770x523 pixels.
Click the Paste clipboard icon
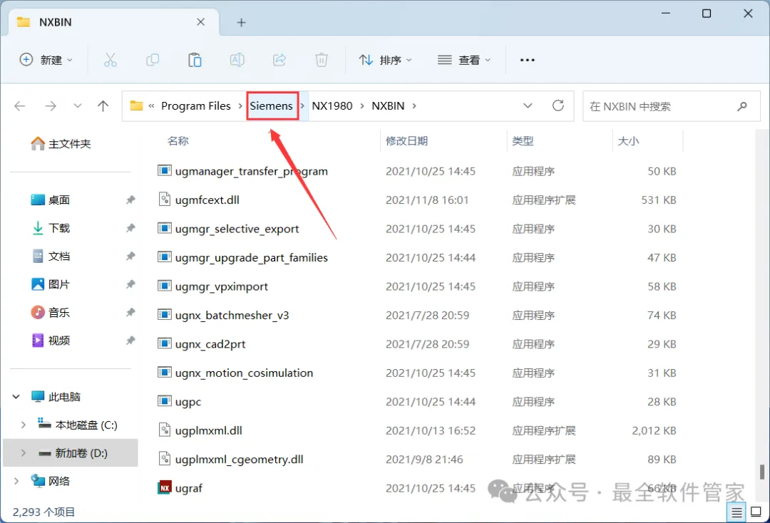(195, 60)
